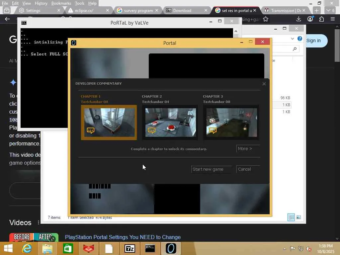Open the Firefox History menu
Image resolution: width=340 pixels, height=255 pixels.
coord(41,3)
